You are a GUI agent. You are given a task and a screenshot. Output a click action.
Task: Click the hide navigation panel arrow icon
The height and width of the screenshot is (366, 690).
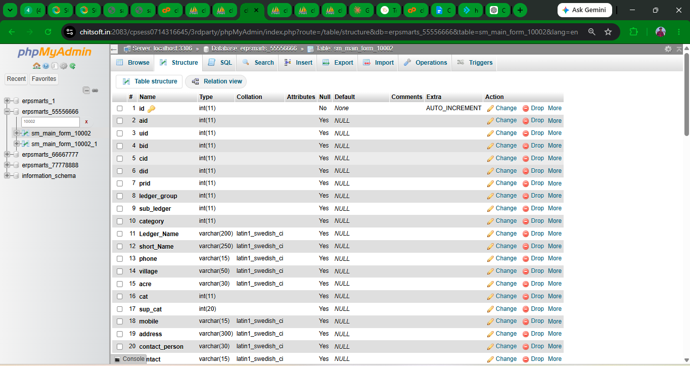[114, 49]
